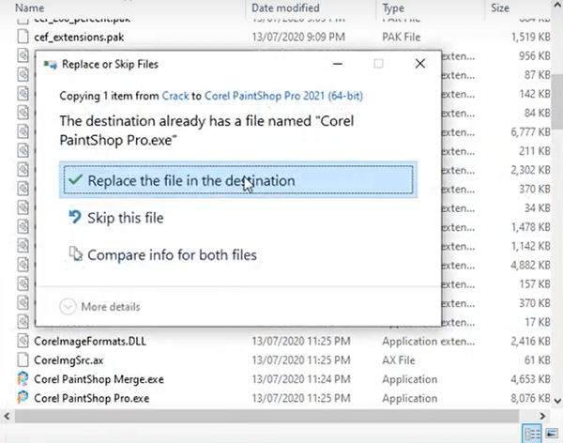Close the Replace or Skip Files dialog
The image size is (563, 443).
420,64
